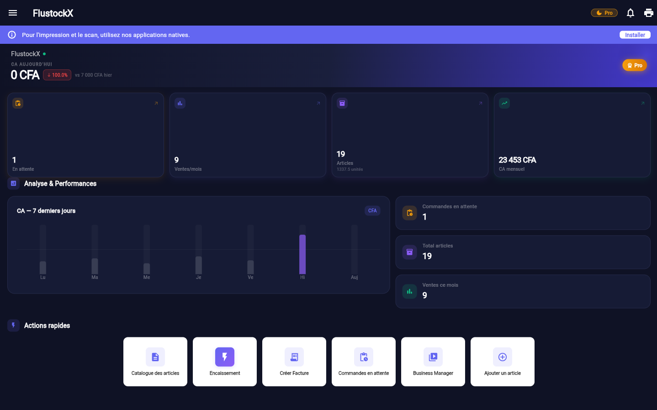Click the Je bar in the chart
The image size is (657, 410).
(x=199, y=265)
